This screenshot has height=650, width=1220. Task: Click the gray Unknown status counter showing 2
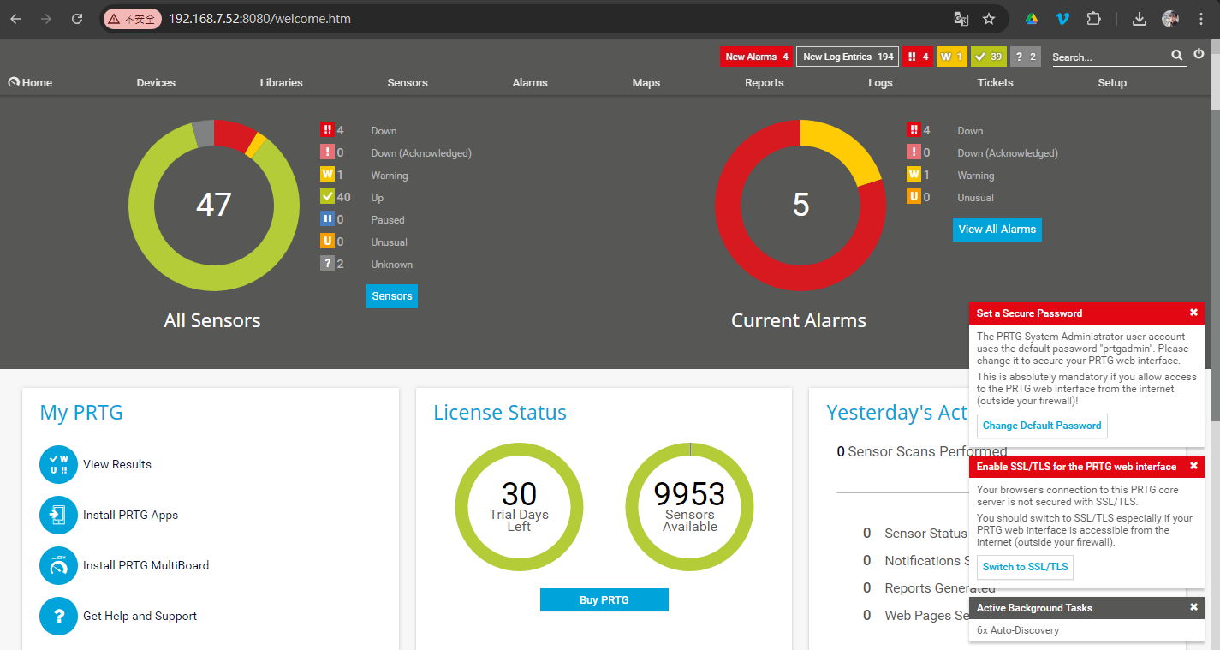click(1026, 57)
